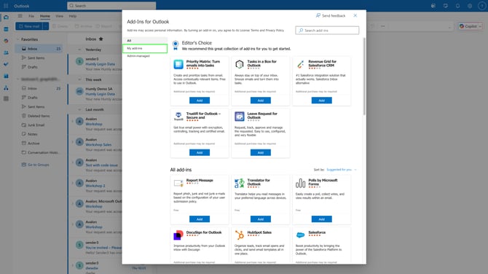Open People icon in the left rail
Viewport: 488px width, 274px height.
(6, 52)
